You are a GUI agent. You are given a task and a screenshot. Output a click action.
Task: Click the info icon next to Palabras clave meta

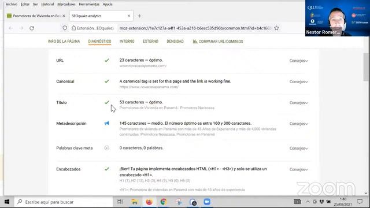(x=106, y=148)
